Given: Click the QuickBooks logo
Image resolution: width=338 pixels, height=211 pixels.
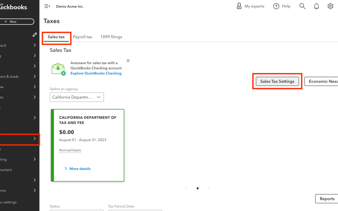Looking at the screenshot, I should tap(13, 7).
